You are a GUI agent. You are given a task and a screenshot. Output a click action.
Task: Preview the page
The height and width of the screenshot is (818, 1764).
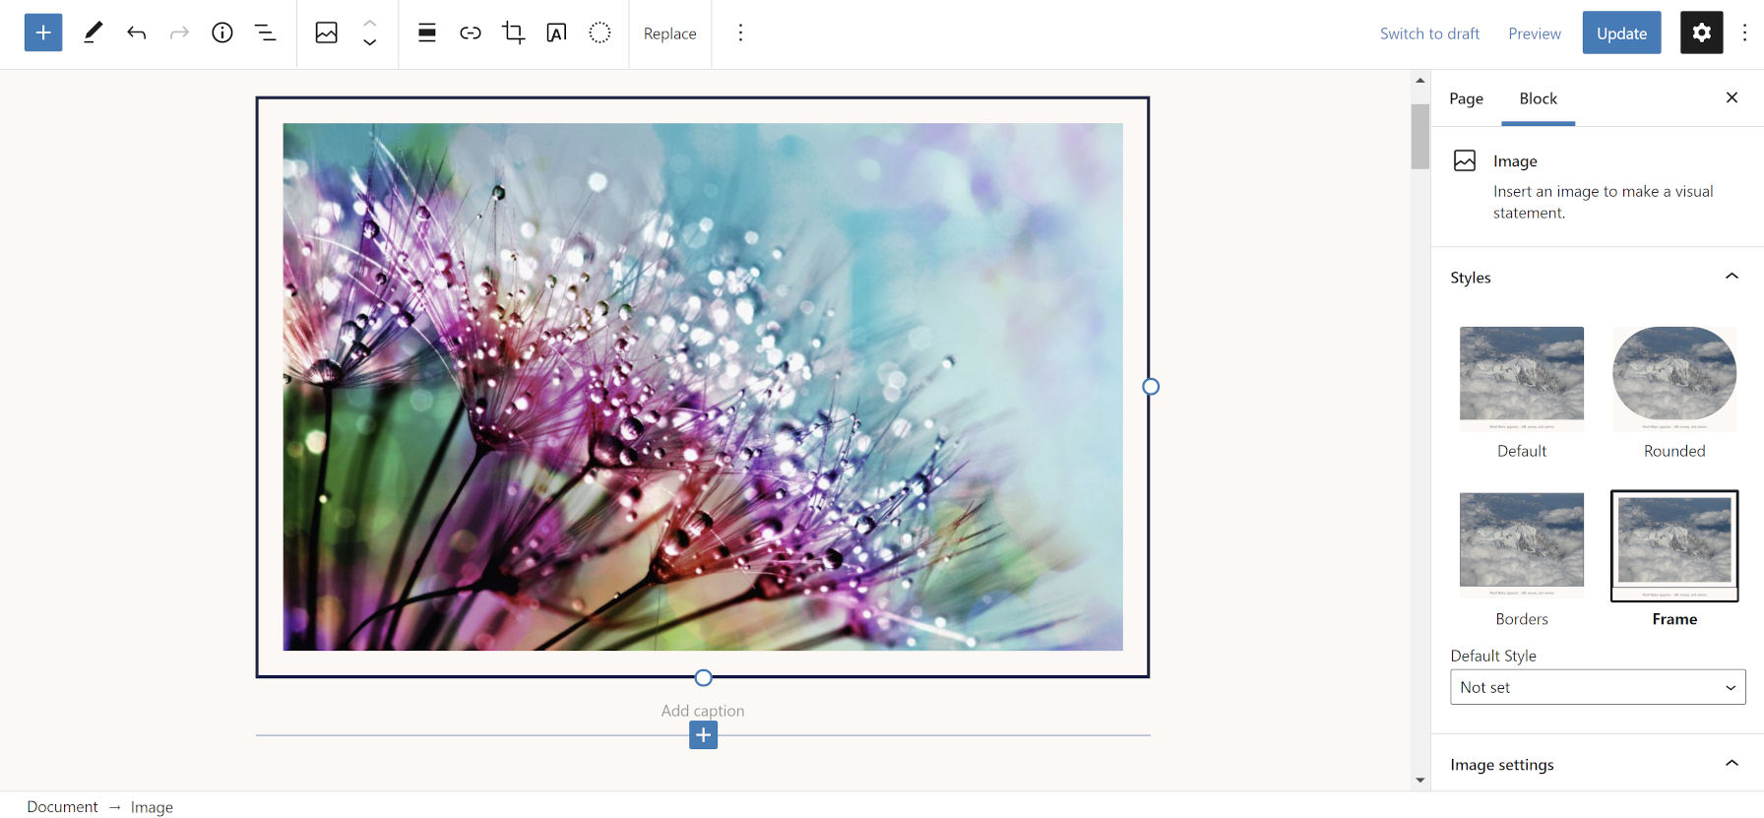tap(1535, 33)
